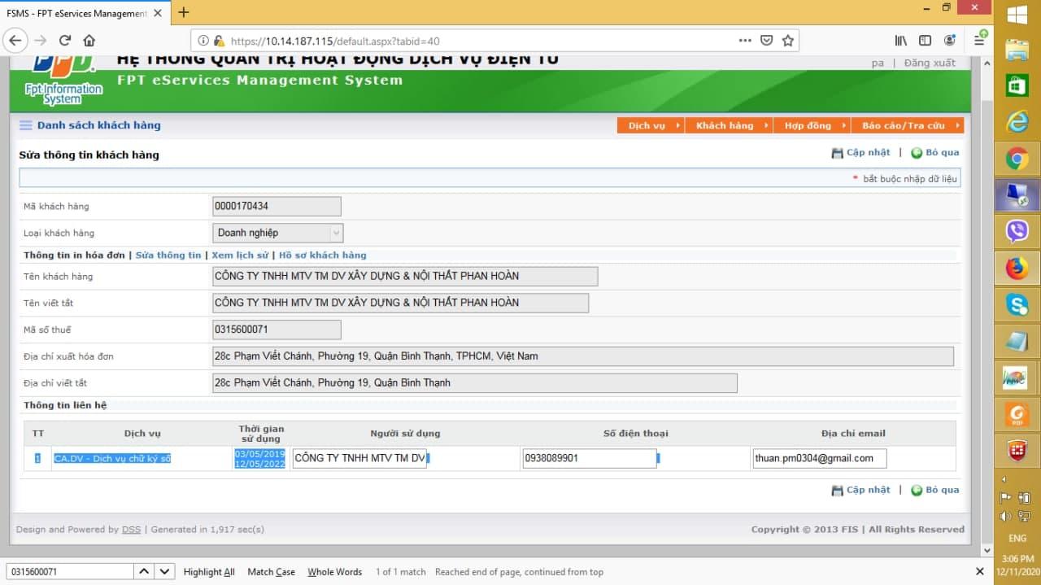Open Skype from the taskbar
The width and height of the screenshot is (1041, 585).
(x=1017, y=304)
